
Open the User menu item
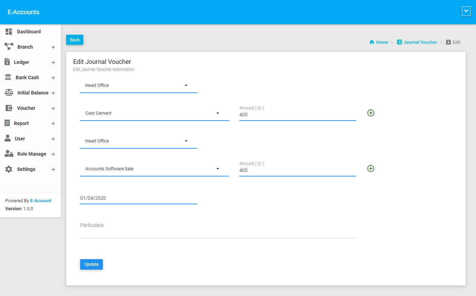tap(20, 139)
